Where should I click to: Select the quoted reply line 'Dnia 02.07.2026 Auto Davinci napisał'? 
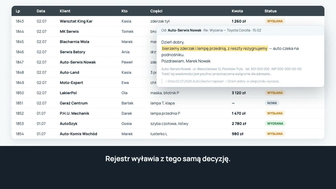195,81
